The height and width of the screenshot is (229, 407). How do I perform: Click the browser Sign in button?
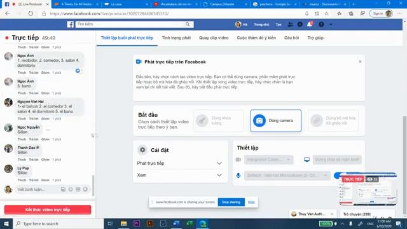381,13
